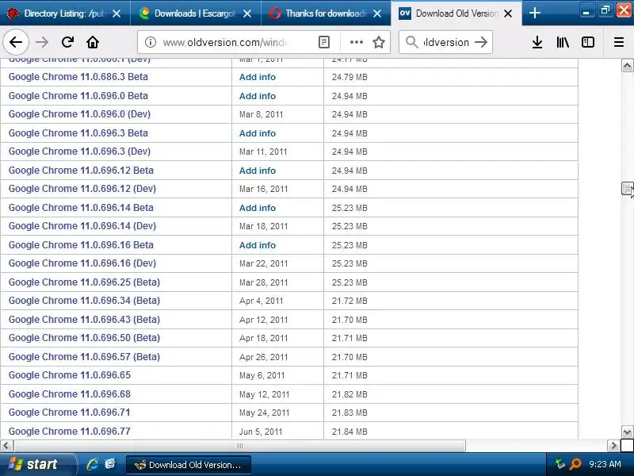Toggle reader view in address bar
634x476 pixels.
tap(324, 42)
